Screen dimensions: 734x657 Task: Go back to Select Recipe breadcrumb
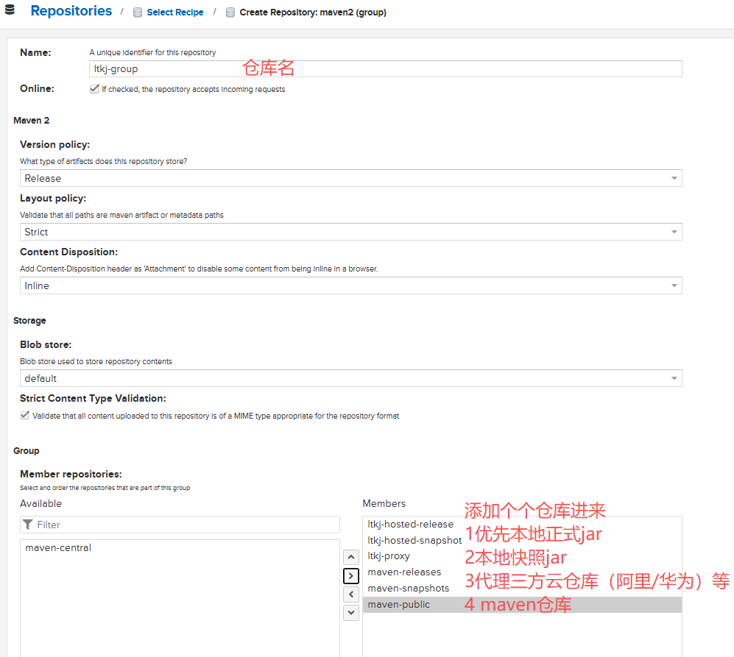tap(175, 13)
